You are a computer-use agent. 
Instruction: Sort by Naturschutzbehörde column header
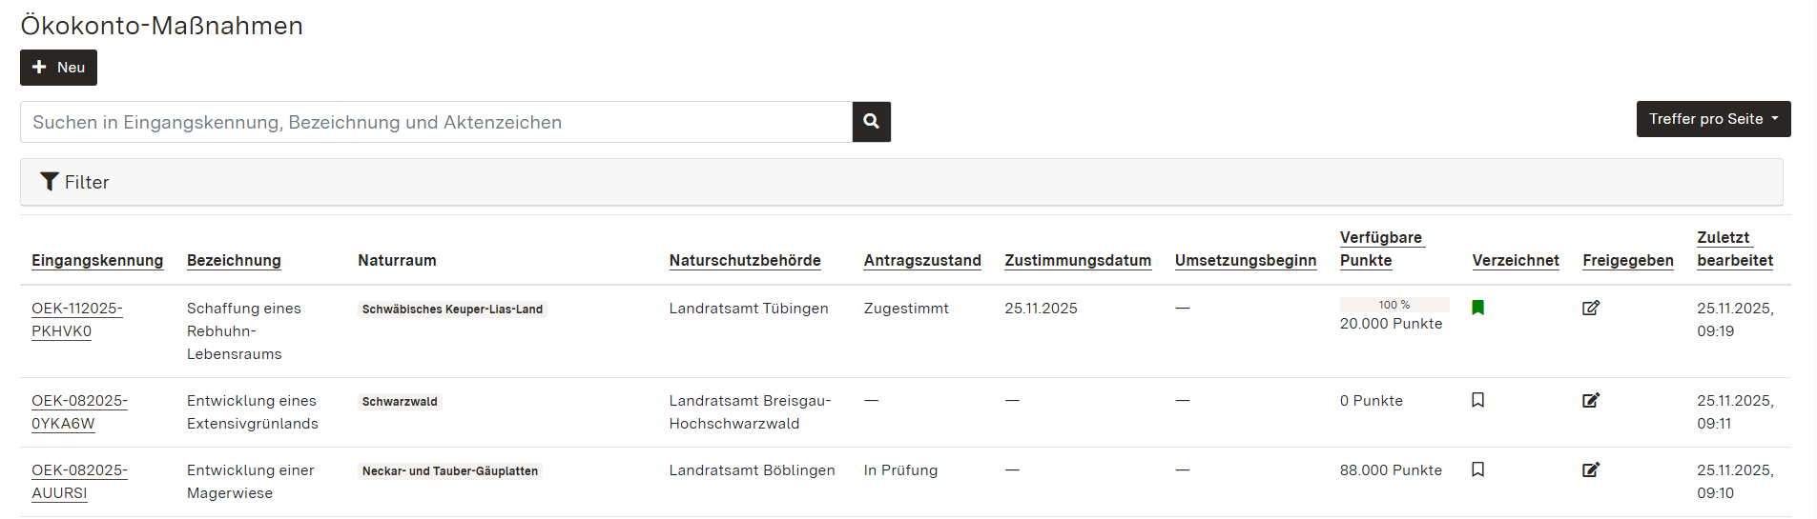click(x=744, y=261)
